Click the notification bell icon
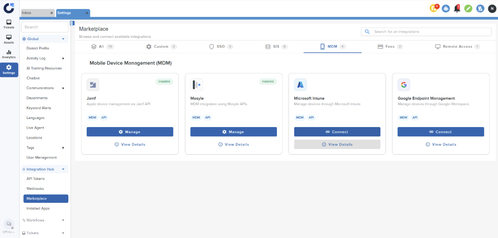Viewport: 498px width, 238px height. [x=457, y=8]
